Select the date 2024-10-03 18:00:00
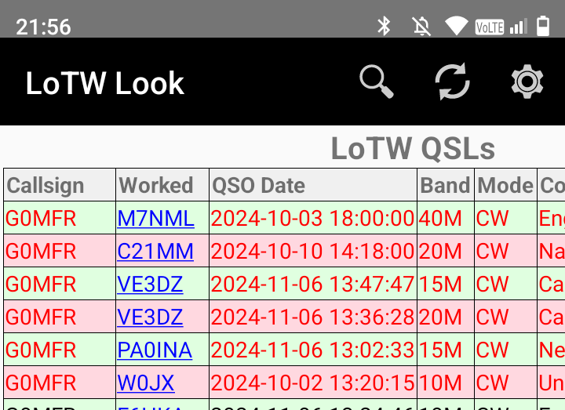Screen dimensions: 565x410 click(x=312, y=218)
